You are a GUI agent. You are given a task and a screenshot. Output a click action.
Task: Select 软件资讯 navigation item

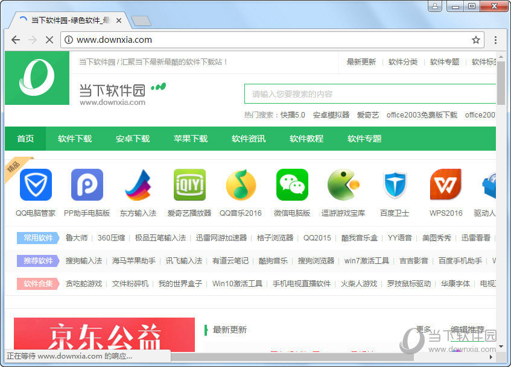249,139
